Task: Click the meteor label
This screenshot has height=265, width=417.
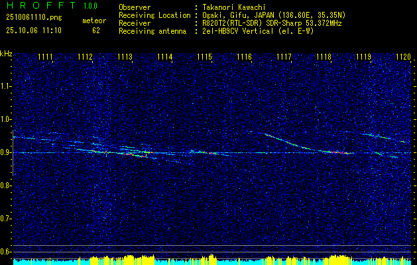Action: (94, 21)
